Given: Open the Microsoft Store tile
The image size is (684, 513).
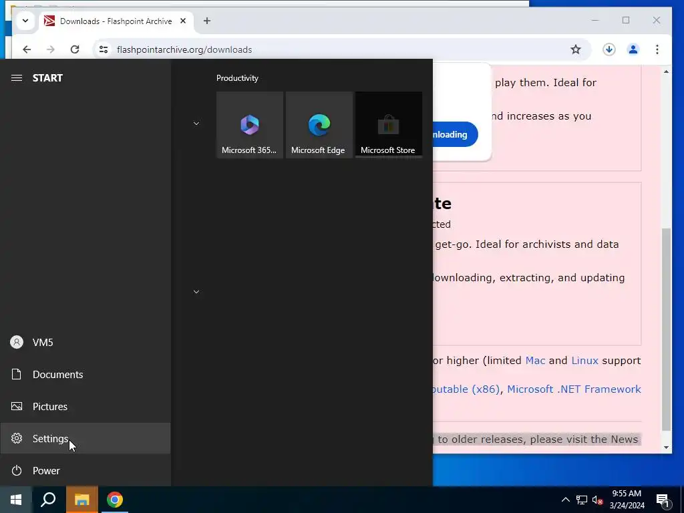Looking at the screenshot, I should [x=388, y=125].
